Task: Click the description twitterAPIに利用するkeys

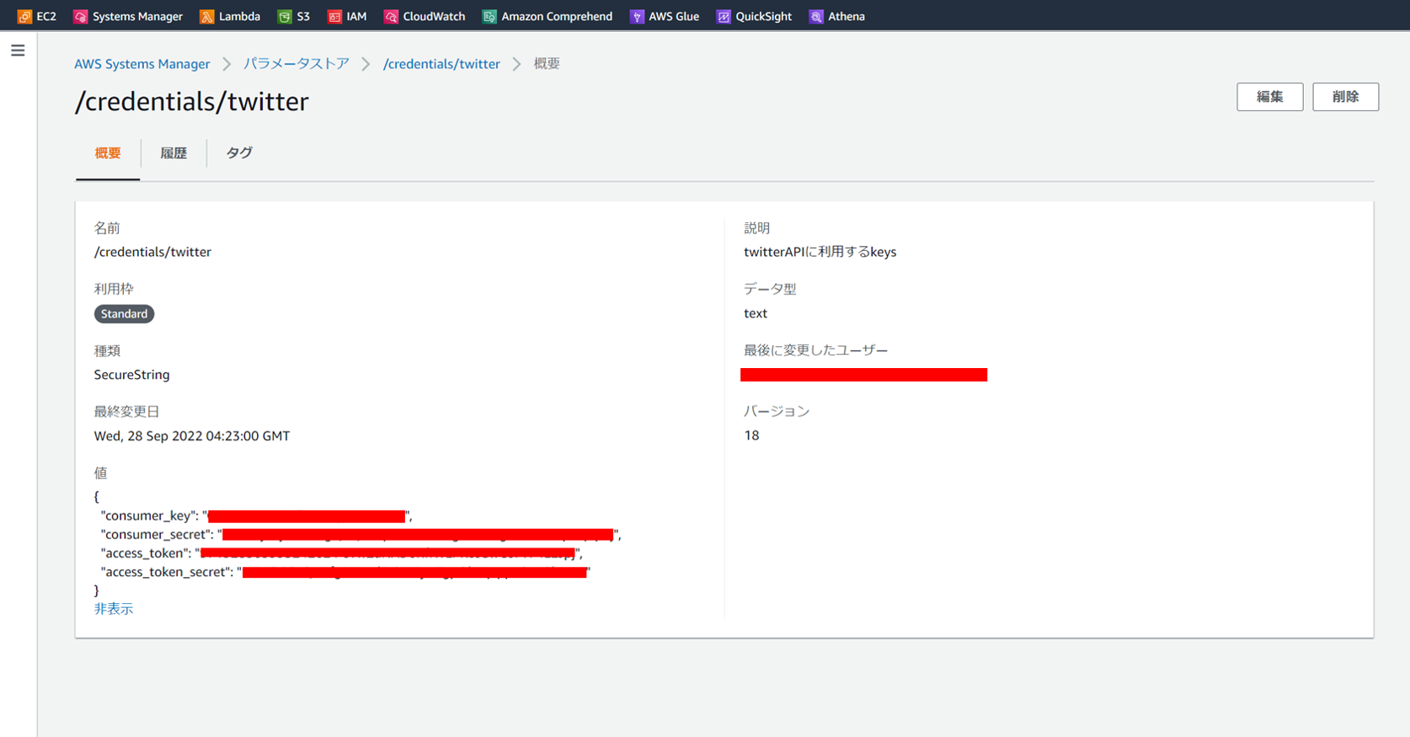Action: tap(820, 252)
